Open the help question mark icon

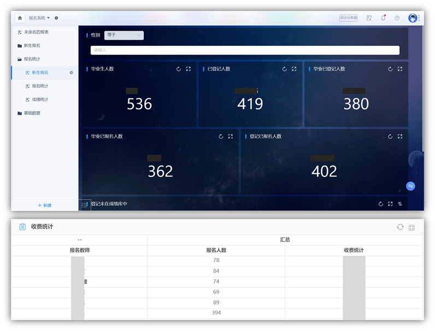click(397, 18)
